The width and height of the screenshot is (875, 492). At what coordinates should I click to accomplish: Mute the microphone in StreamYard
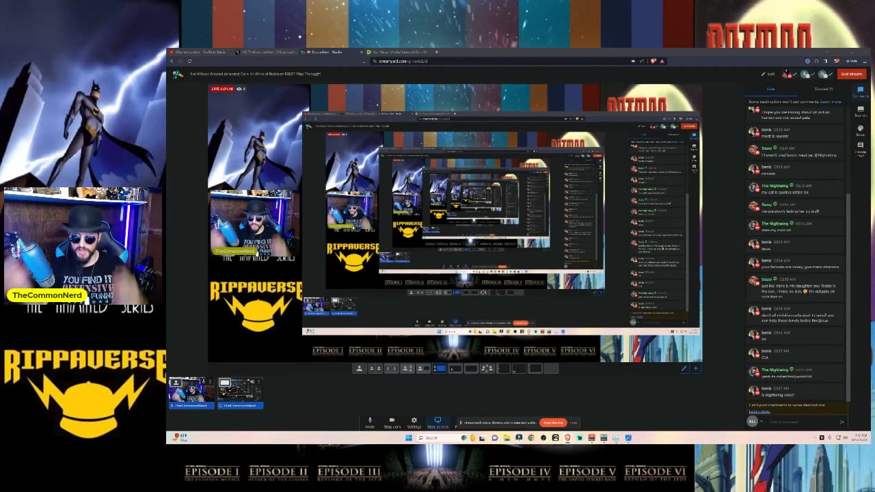pos(370,422)
